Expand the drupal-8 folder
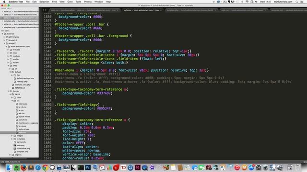Image resolution: width=307 pixels, height=172 pixels. (4, 40)
